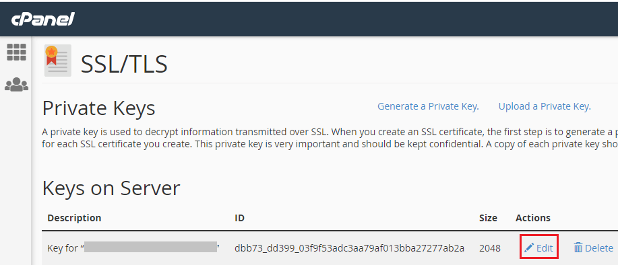
Task: Select the key ID starting with dbb73
Action: (349, 248)
